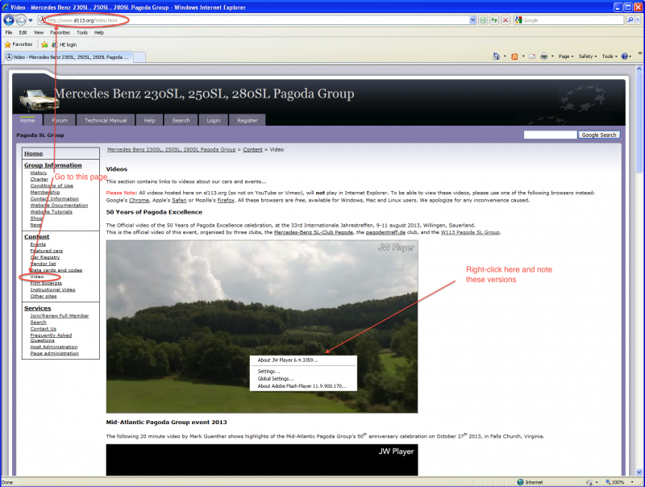Image resolution: width=645 pixels, height=487 pixels.
Task: Click the Add to Favorites Bar icon
Action: point(44,44)
